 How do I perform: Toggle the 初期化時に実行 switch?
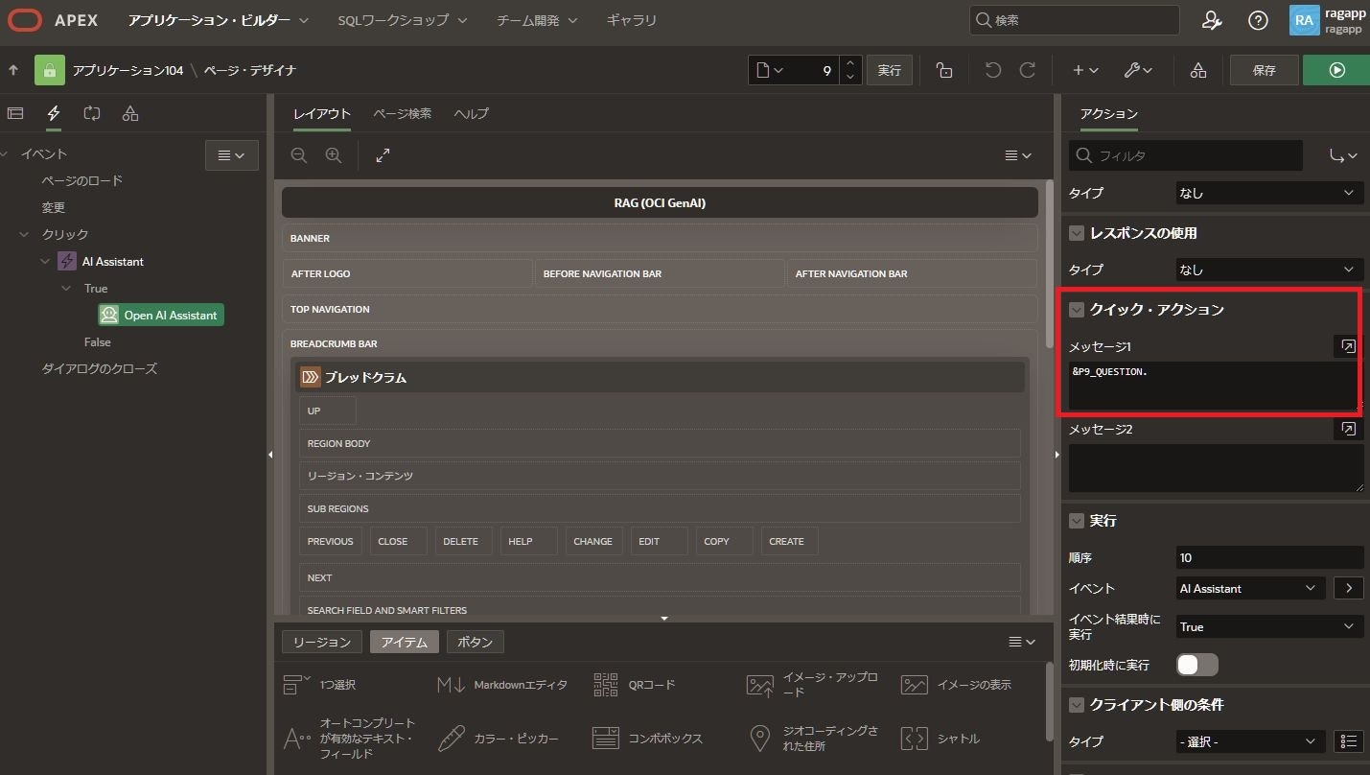[x=1197, y=665]
